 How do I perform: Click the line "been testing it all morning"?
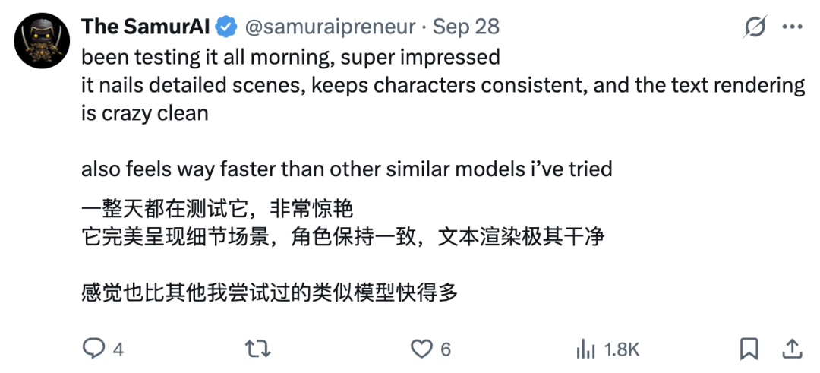coord(290,57)
